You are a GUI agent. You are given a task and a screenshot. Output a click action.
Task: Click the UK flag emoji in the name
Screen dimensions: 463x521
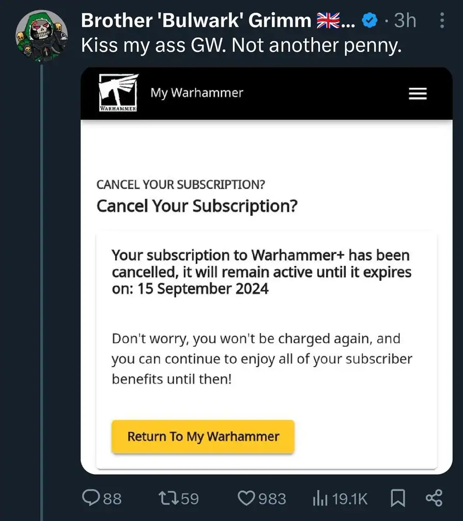click(328, 21)
